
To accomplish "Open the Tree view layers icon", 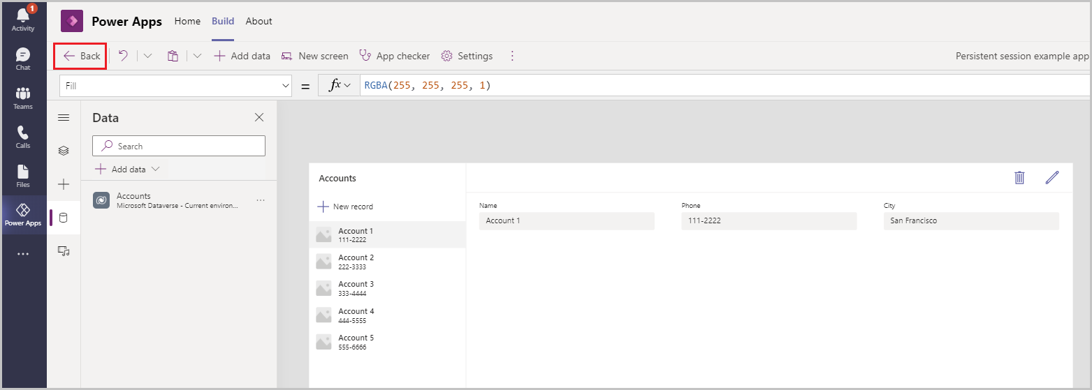I will pos(64,151).
